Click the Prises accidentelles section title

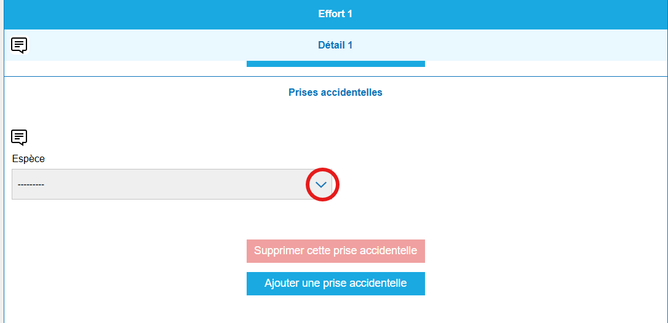335,93
